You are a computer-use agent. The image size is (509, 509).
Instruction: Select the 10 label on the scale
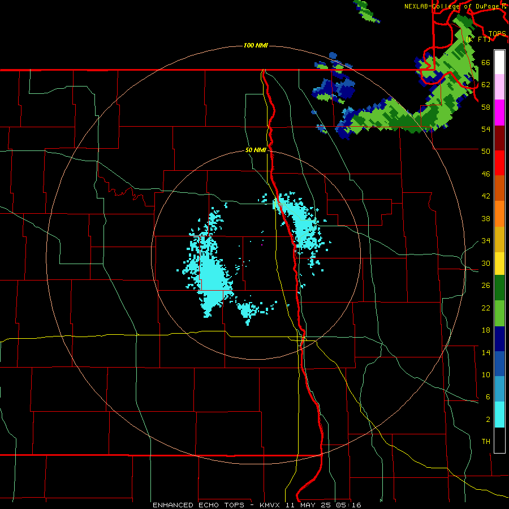[x=486, y=374]
